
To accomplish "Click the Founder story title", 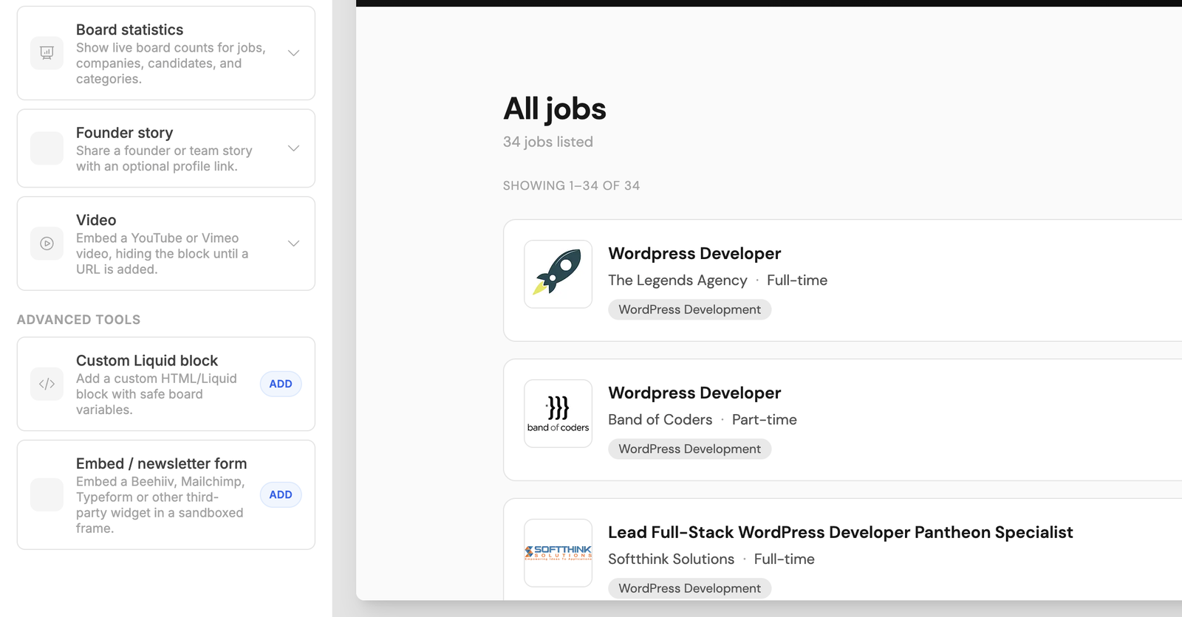I will point(124,133).
